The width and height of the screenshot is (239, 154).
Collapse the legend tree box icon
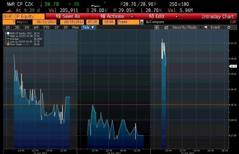point(6,33)
